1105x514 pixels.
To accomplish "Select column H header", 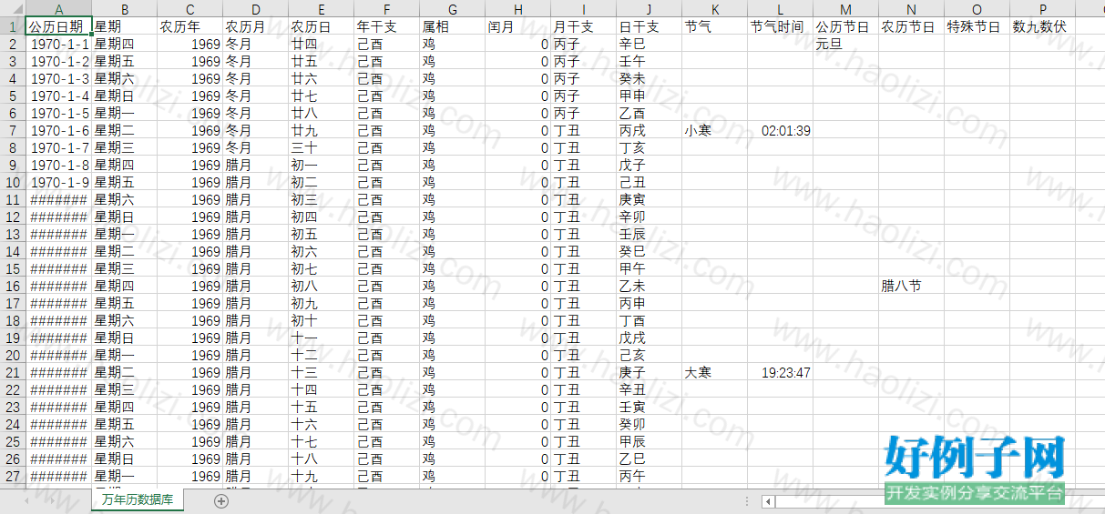I will point(518,8).
